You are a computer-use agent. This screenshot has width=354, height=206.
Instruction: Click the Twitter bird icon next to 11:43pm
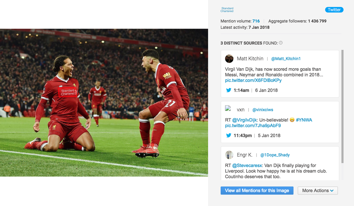coord(229,135)
